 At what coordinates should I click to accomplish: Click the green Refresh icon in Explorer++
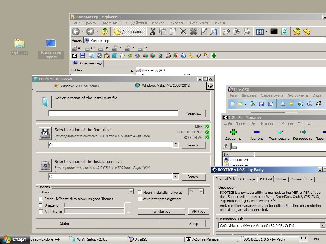click(x=284, y=31)
